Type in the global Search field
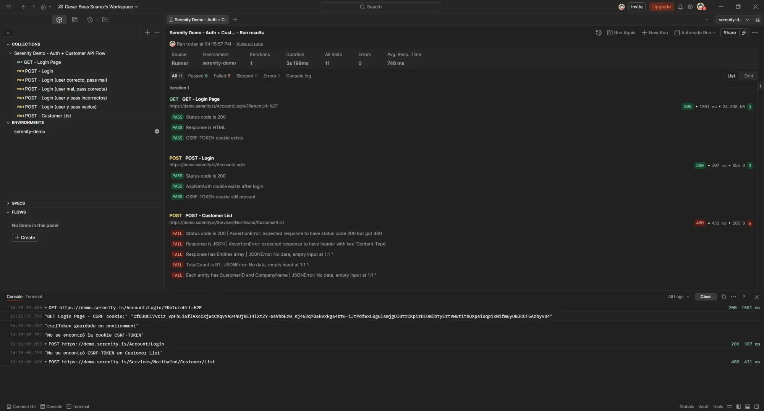Viewport: 764px width, 411px height. click(x=380, y=6)
